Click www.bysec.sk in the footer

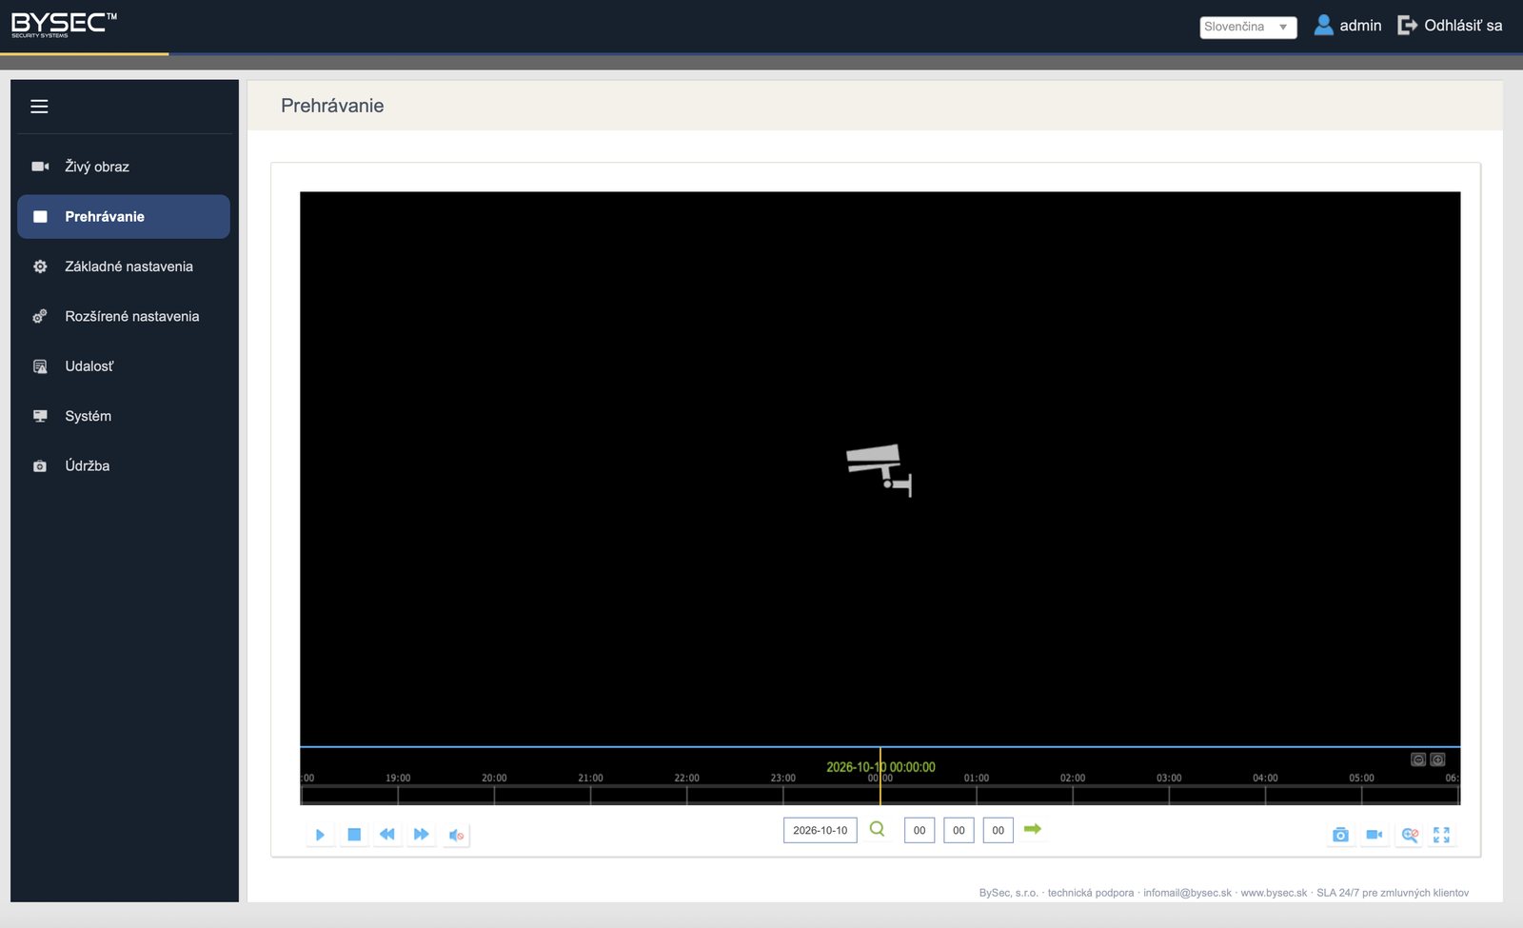1274,893
